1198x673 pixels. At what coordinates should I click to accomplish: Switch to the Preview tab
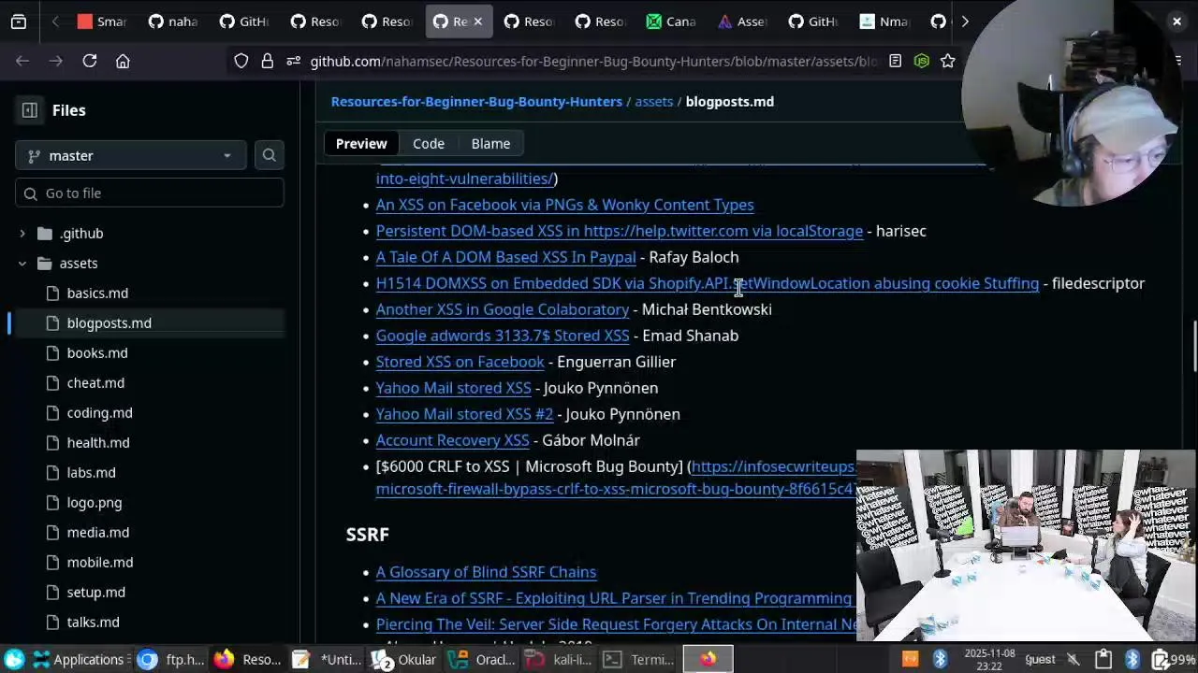pos(361,144)
